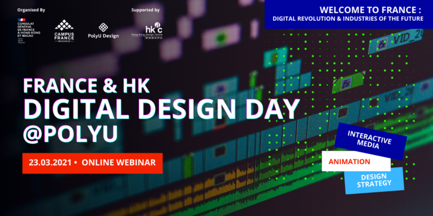This screenshot has width=433, height=216.
Task: Click the Organised By label
Action: pos(31,10)
